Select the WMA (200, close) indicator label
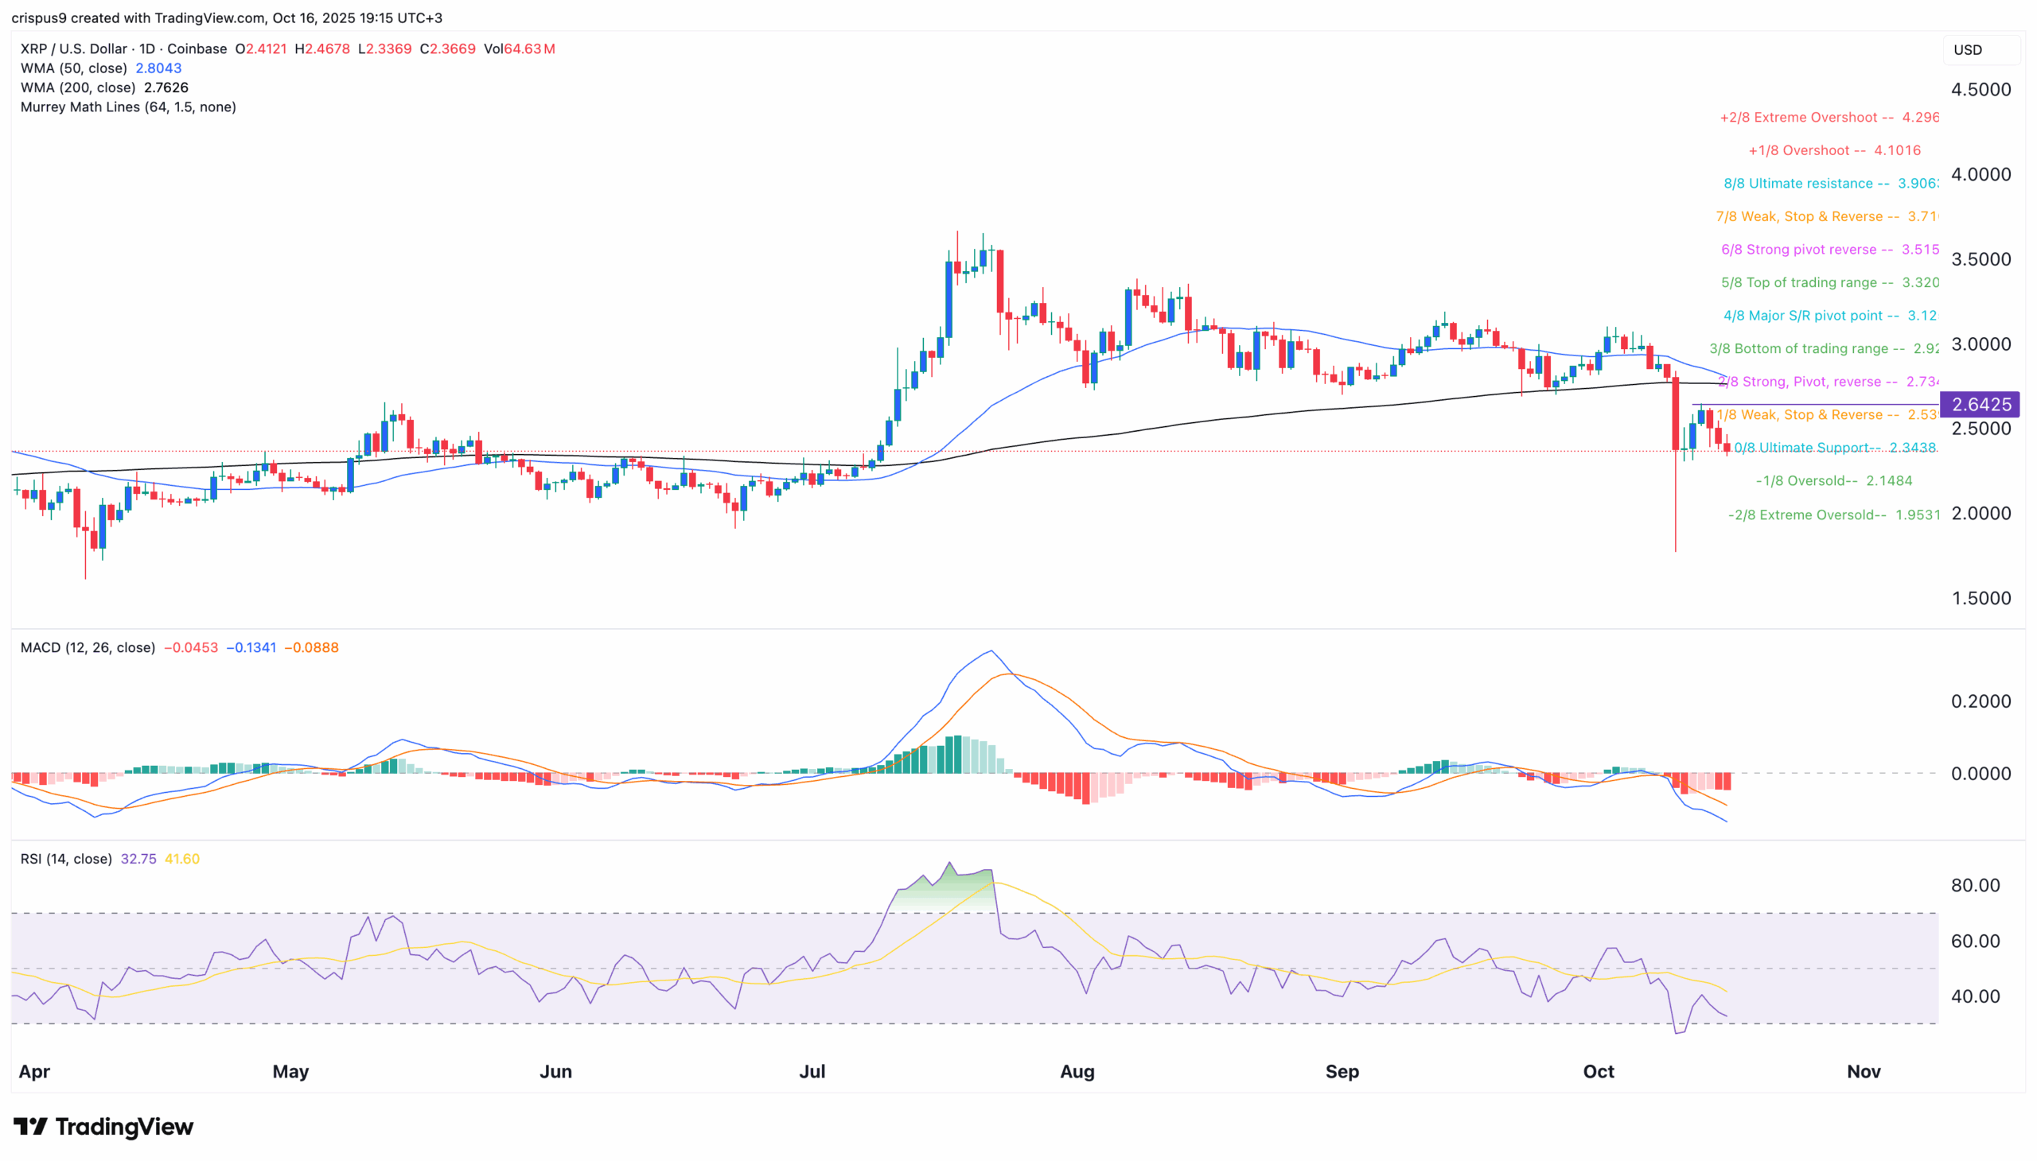Screen dimensions: 2037x1161 [77, 87]
